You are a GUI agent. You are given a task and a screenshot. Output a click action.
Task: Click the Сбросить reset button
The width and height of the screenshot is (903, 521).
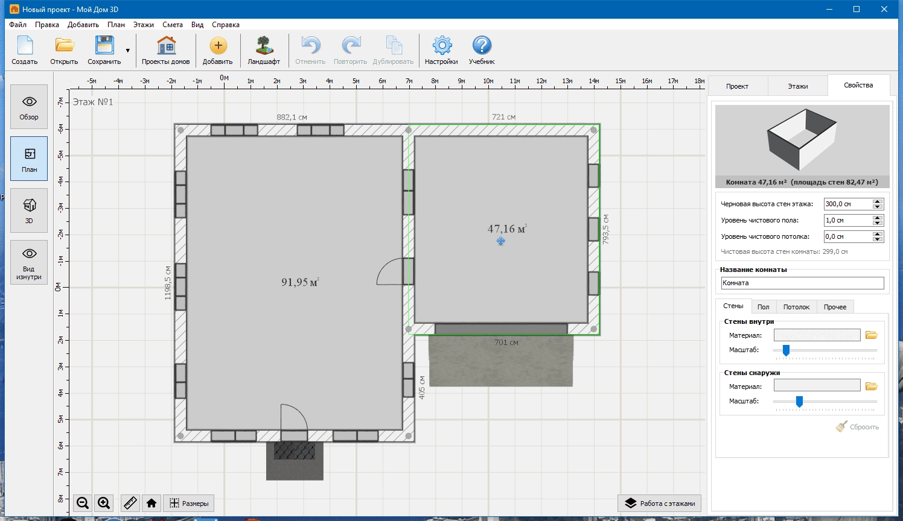pyautogui.click(x=857, y=427)
